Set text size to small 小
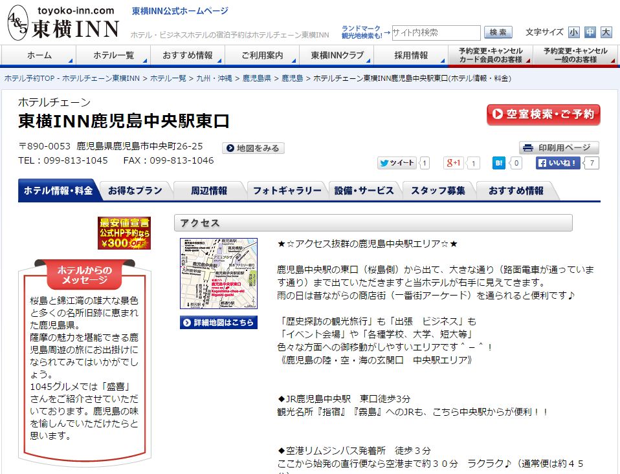The height and width of the screenshot is (474, 620). tap(574, 32)
